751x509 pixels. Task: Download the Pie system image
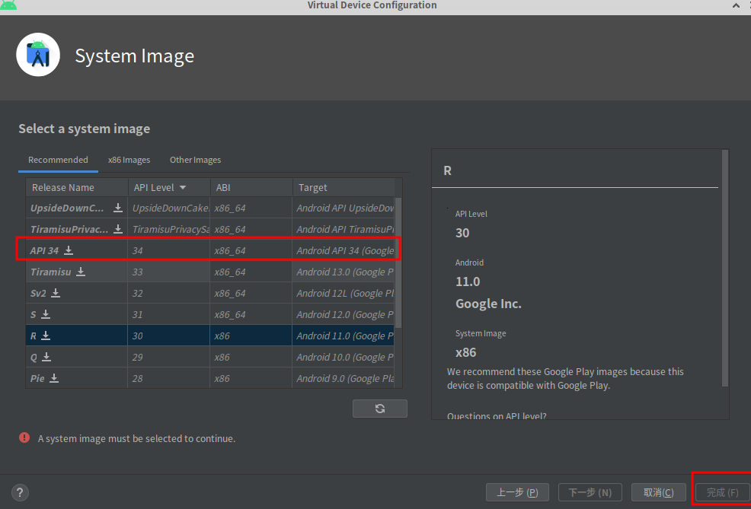(54, 378)
